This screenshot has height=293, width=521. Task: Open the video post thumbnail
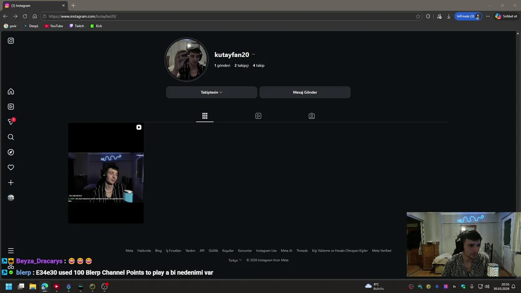(106, 173)
